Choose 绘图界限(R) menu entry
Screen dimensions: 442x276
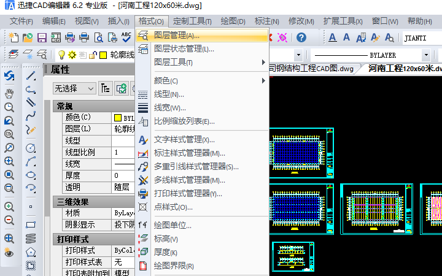(x=202, y=266)
